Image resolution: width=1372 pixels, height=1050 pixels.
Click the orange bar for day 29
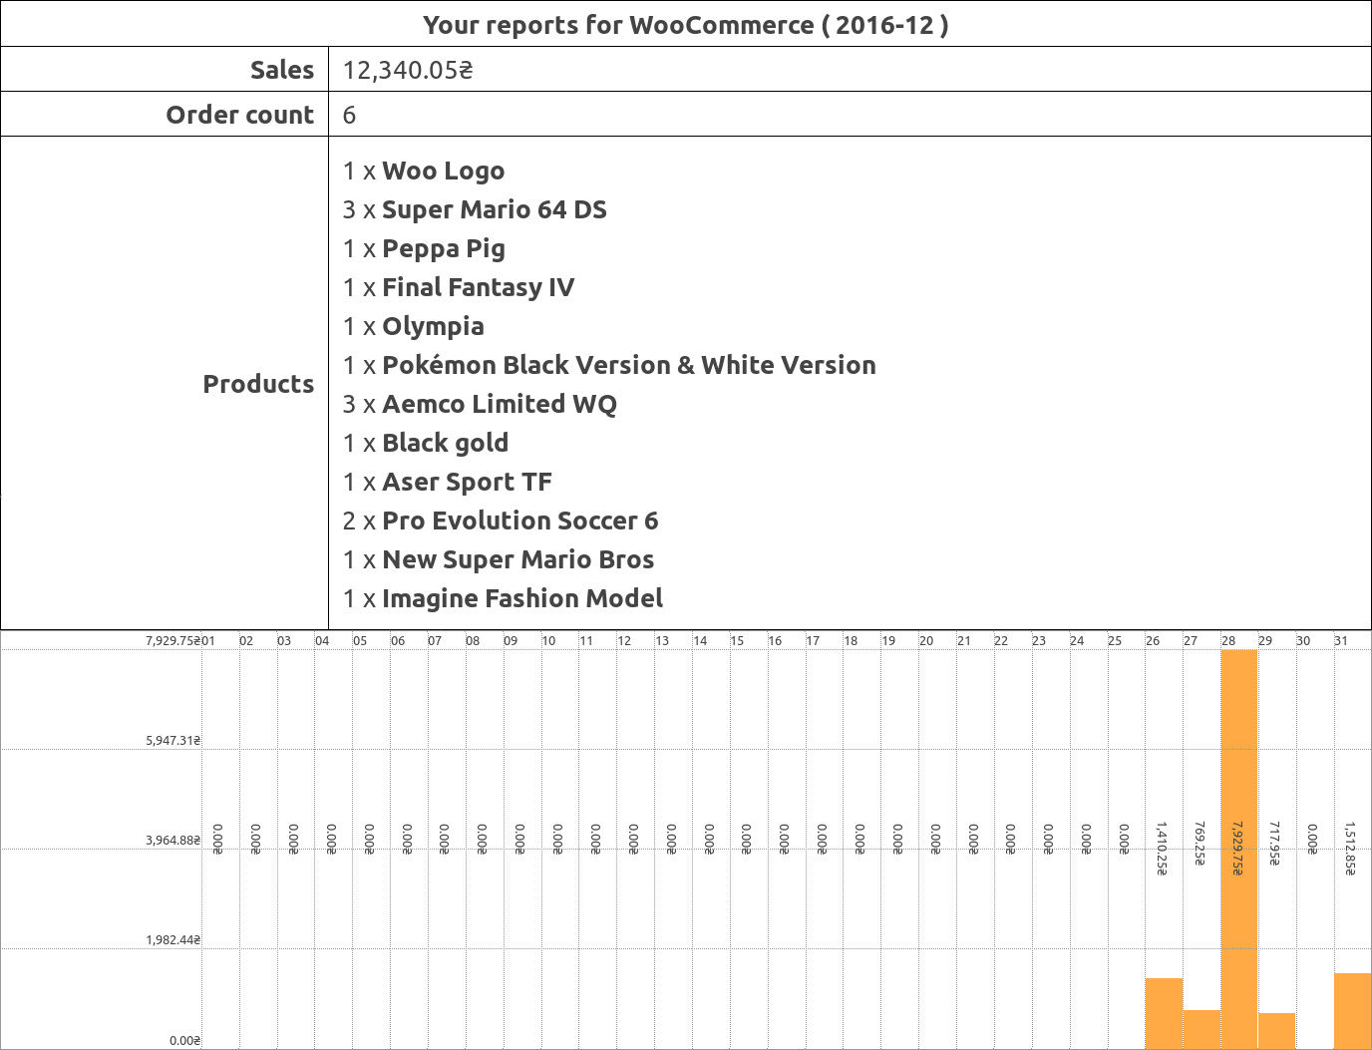1277,1031
